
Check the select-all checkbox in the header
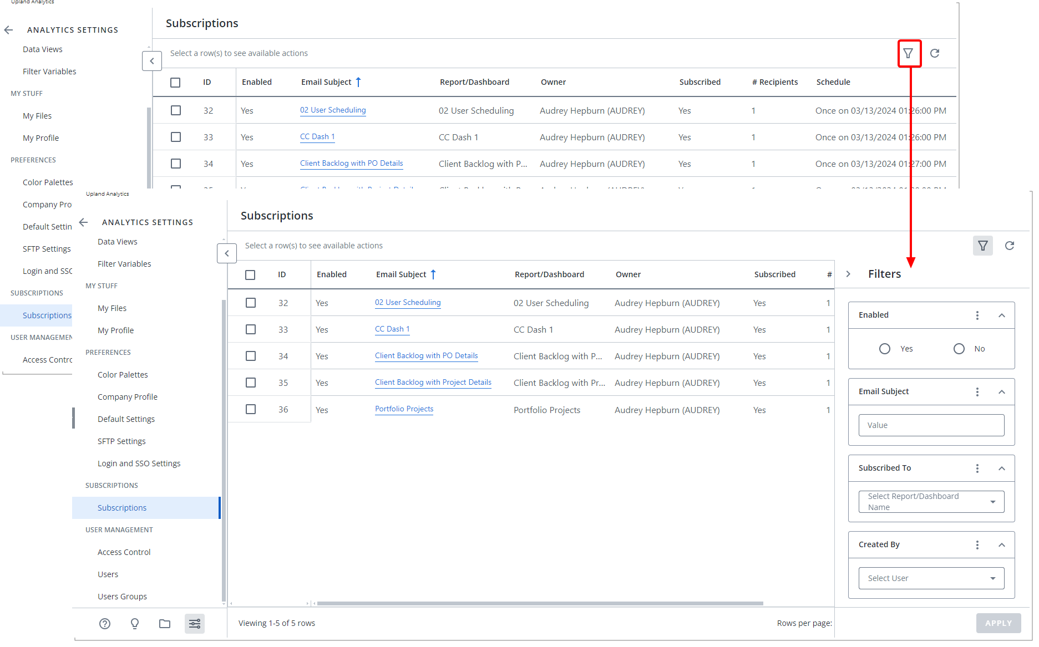coord(250,274)
